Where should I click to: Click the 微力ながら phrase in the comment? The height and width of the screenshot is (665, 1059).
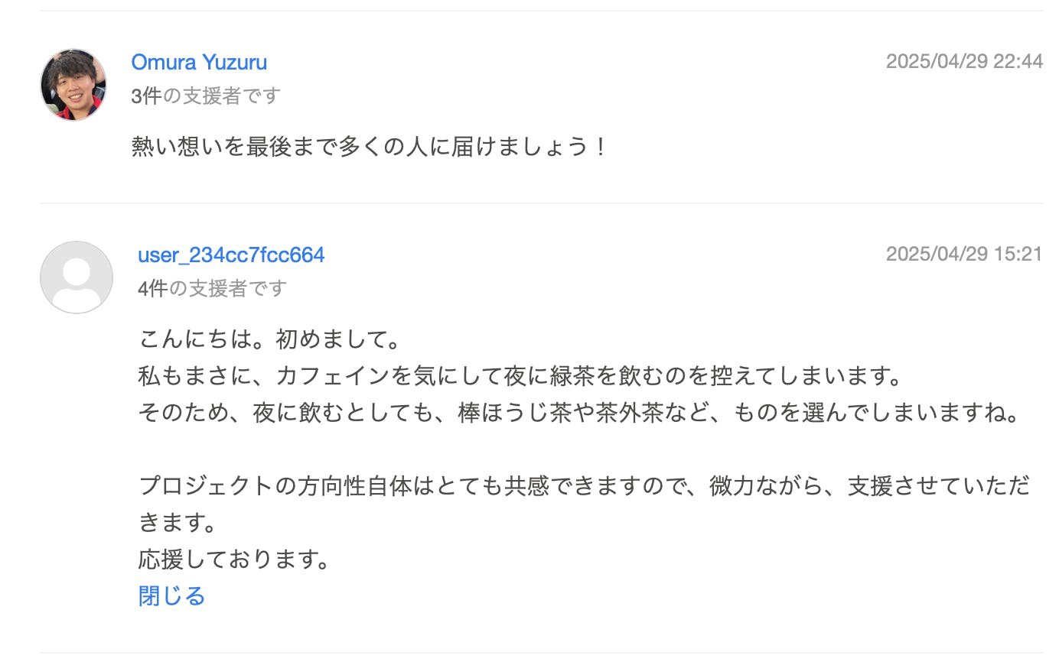click(766, 485)
